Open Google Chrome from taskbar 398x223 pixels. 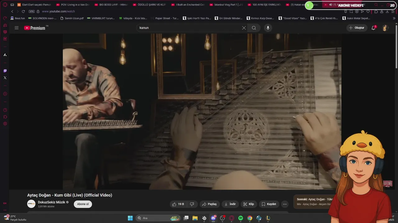250,218
